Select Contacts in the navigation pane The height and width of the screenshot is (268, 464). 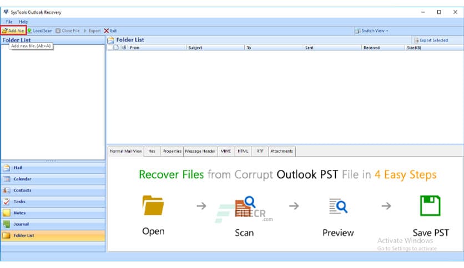pos(53,190)
